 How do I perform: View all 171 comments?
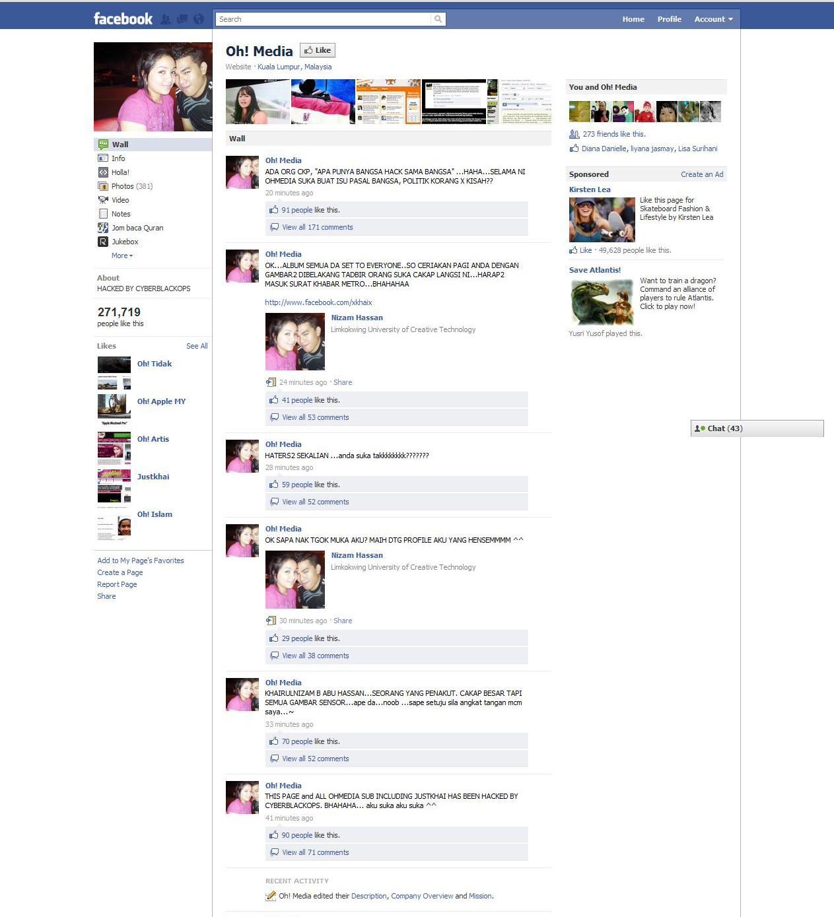318,227
